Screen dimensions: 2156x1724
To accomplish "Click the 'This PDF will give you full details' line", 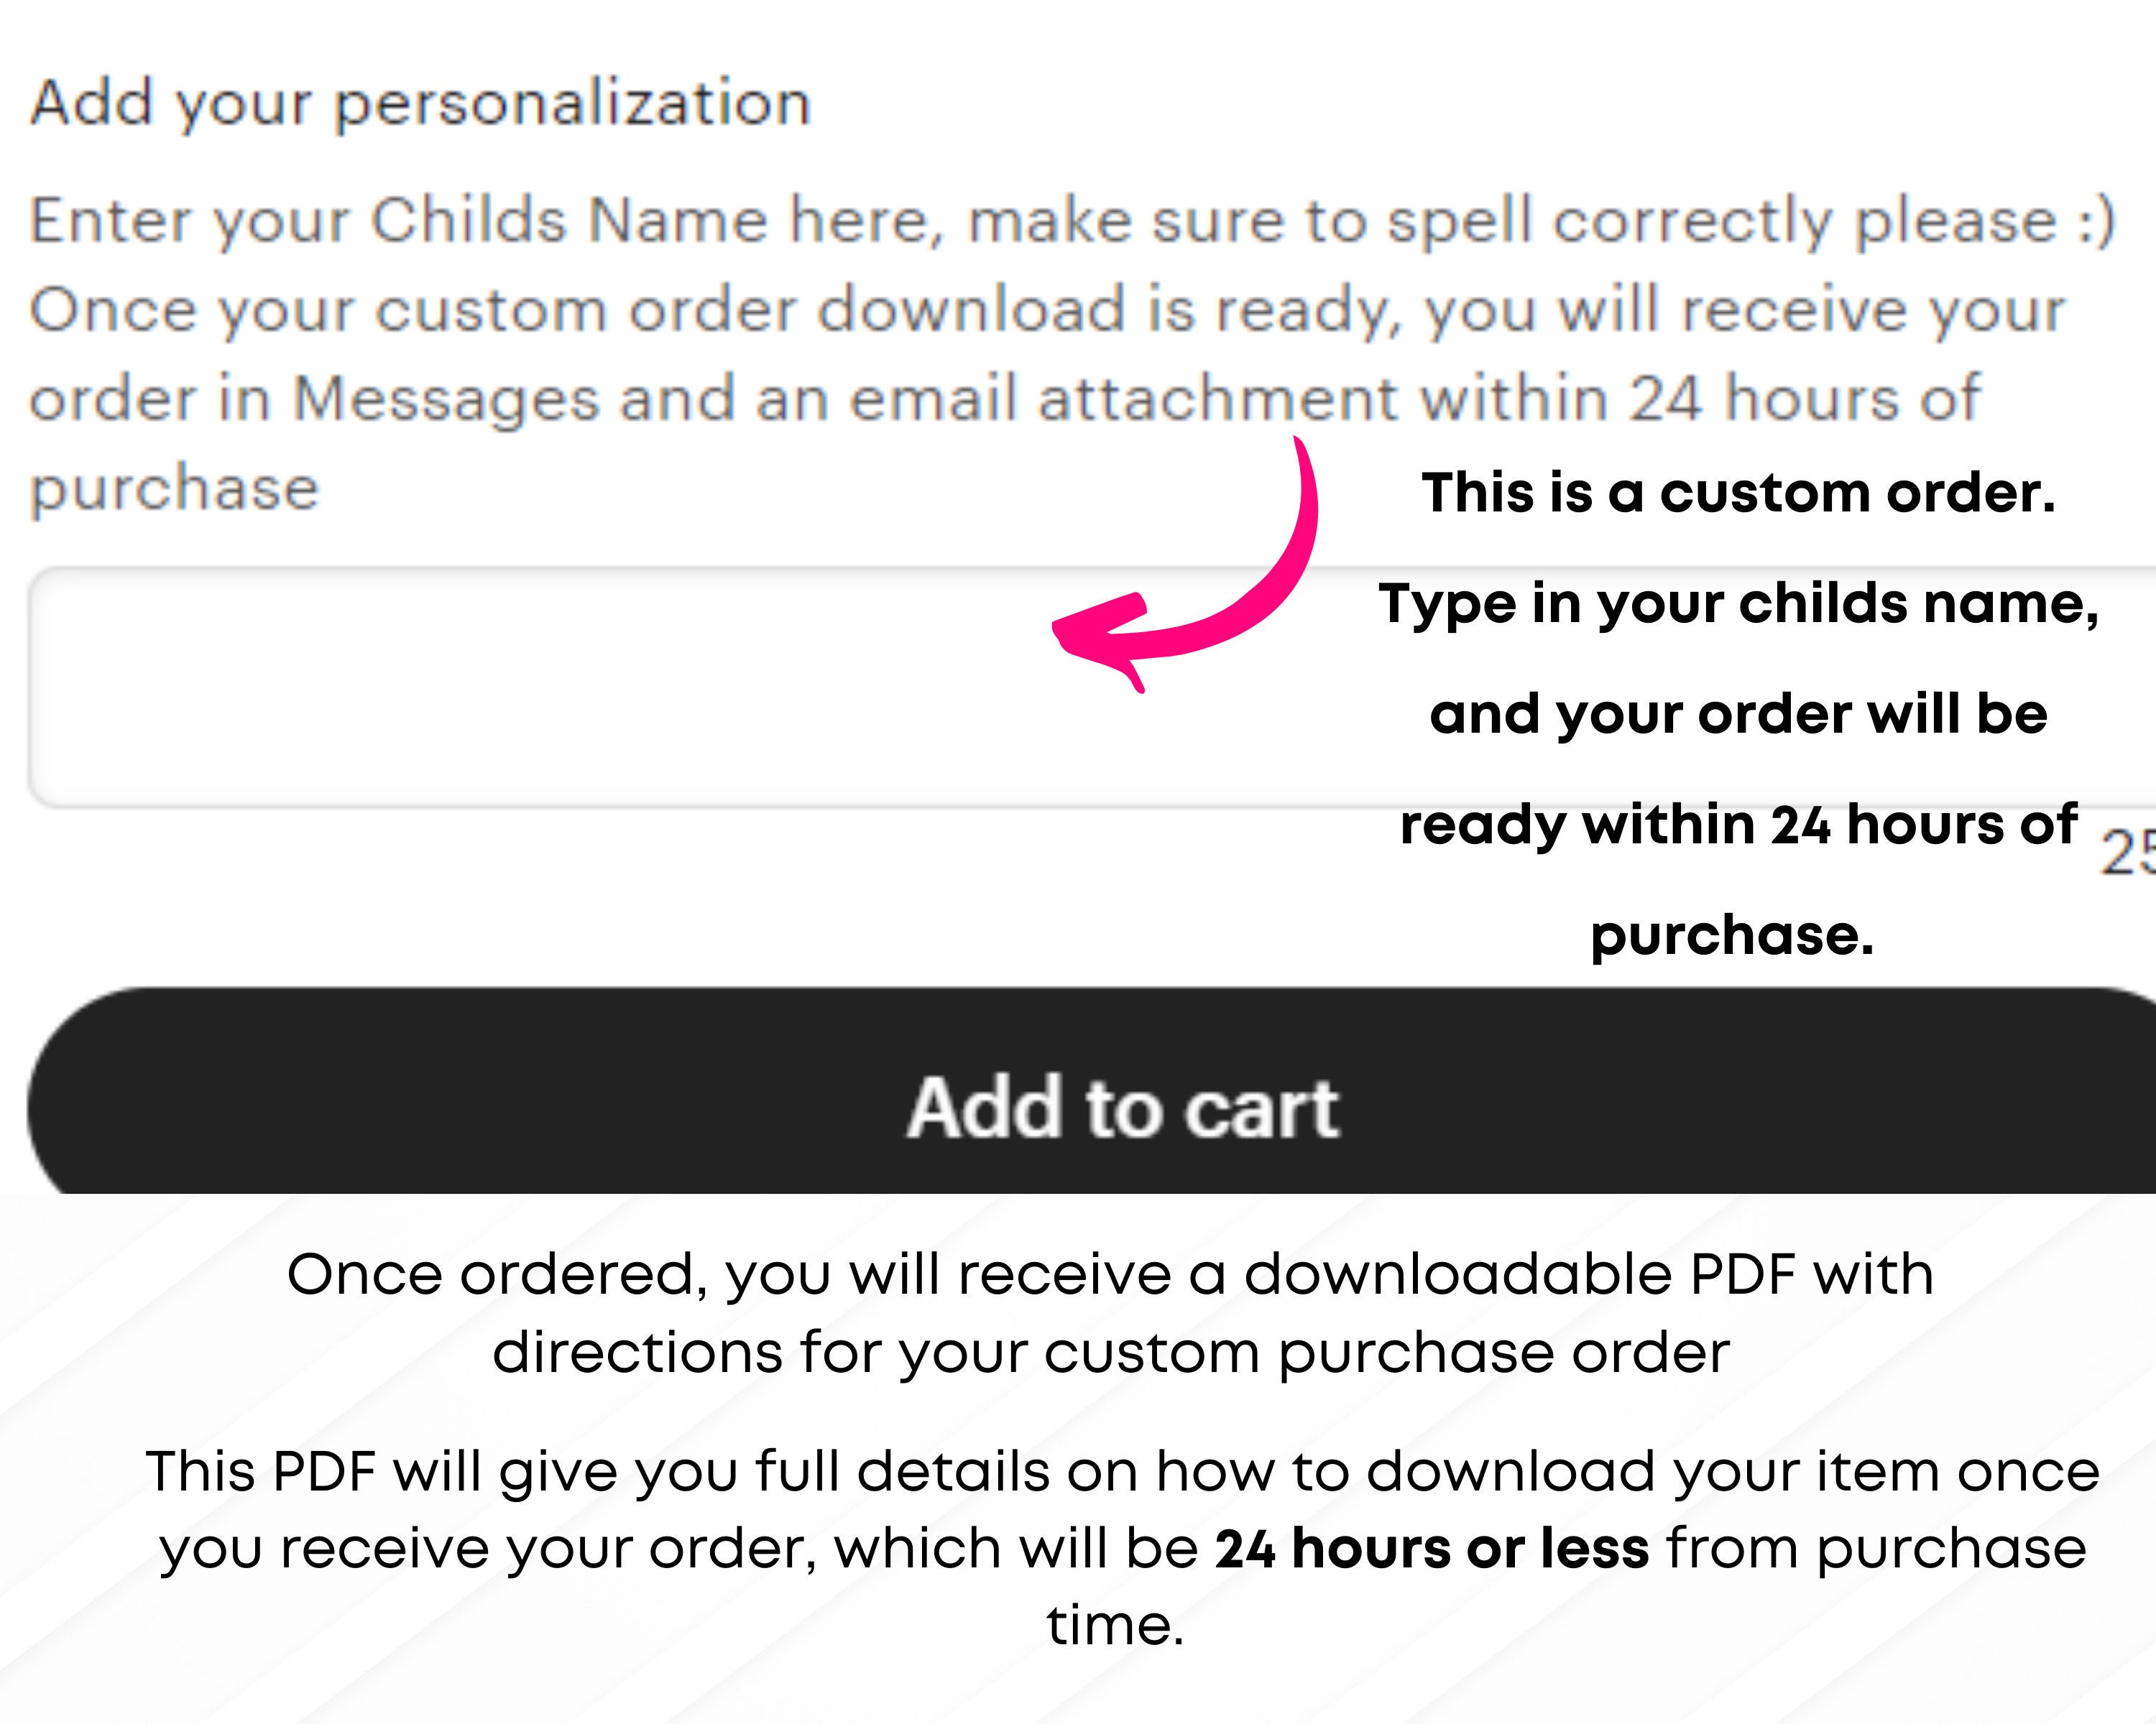I will click(x=1122, y=1472).
